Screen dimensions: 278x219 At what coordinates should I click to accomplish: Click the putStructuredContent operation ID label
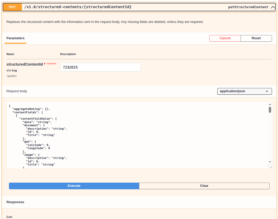[x=248, y=7]
